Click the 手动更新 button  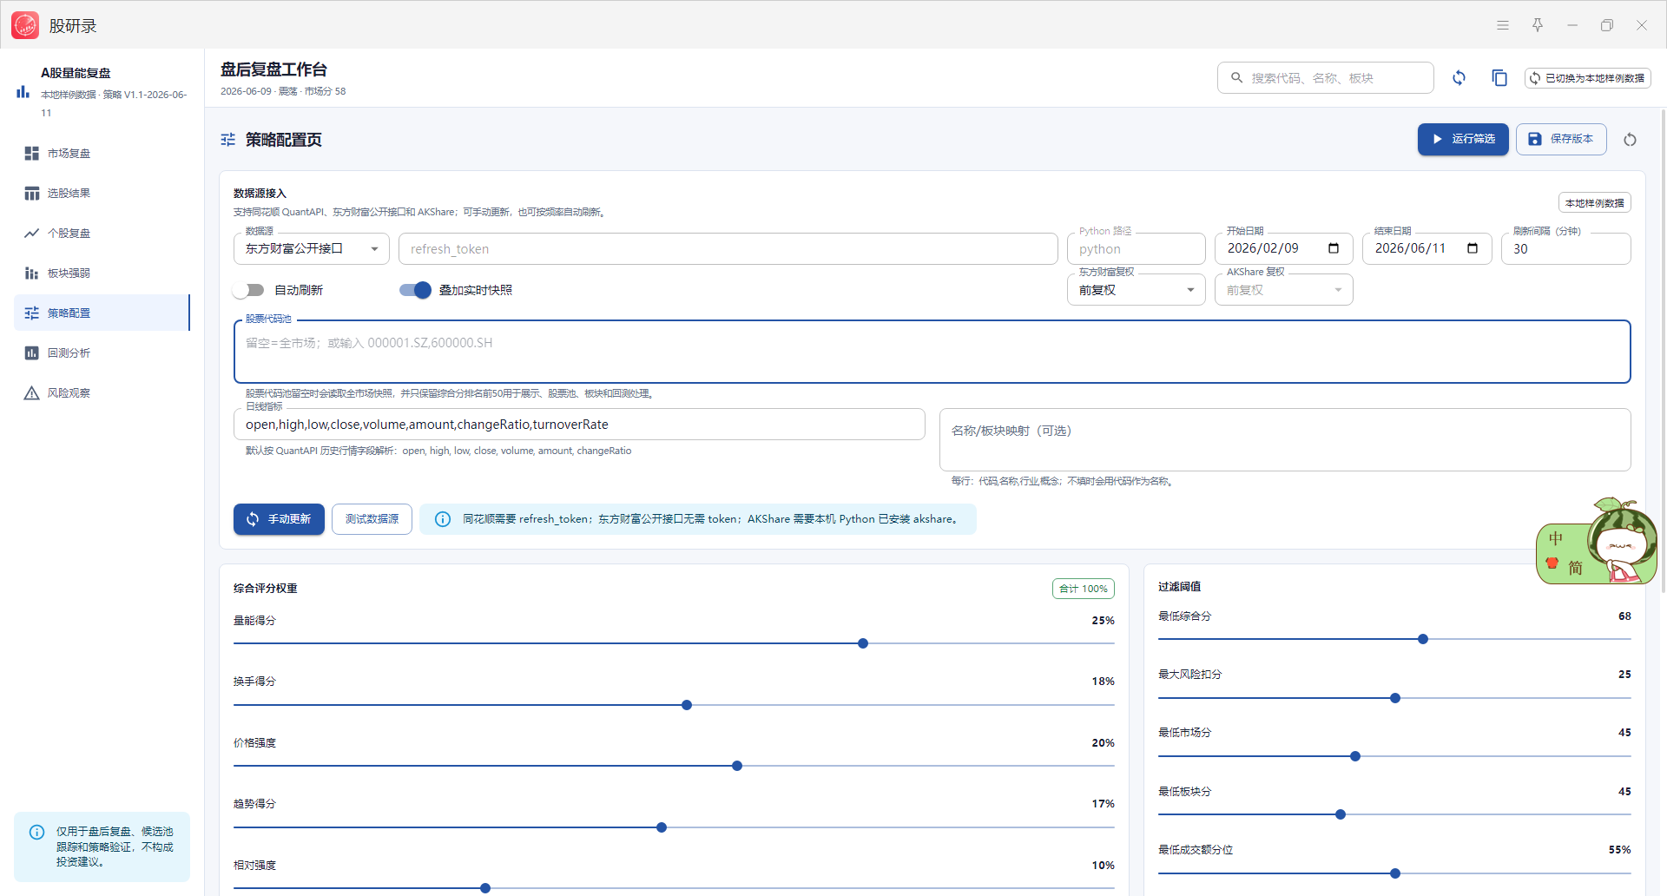click(279, 519)
